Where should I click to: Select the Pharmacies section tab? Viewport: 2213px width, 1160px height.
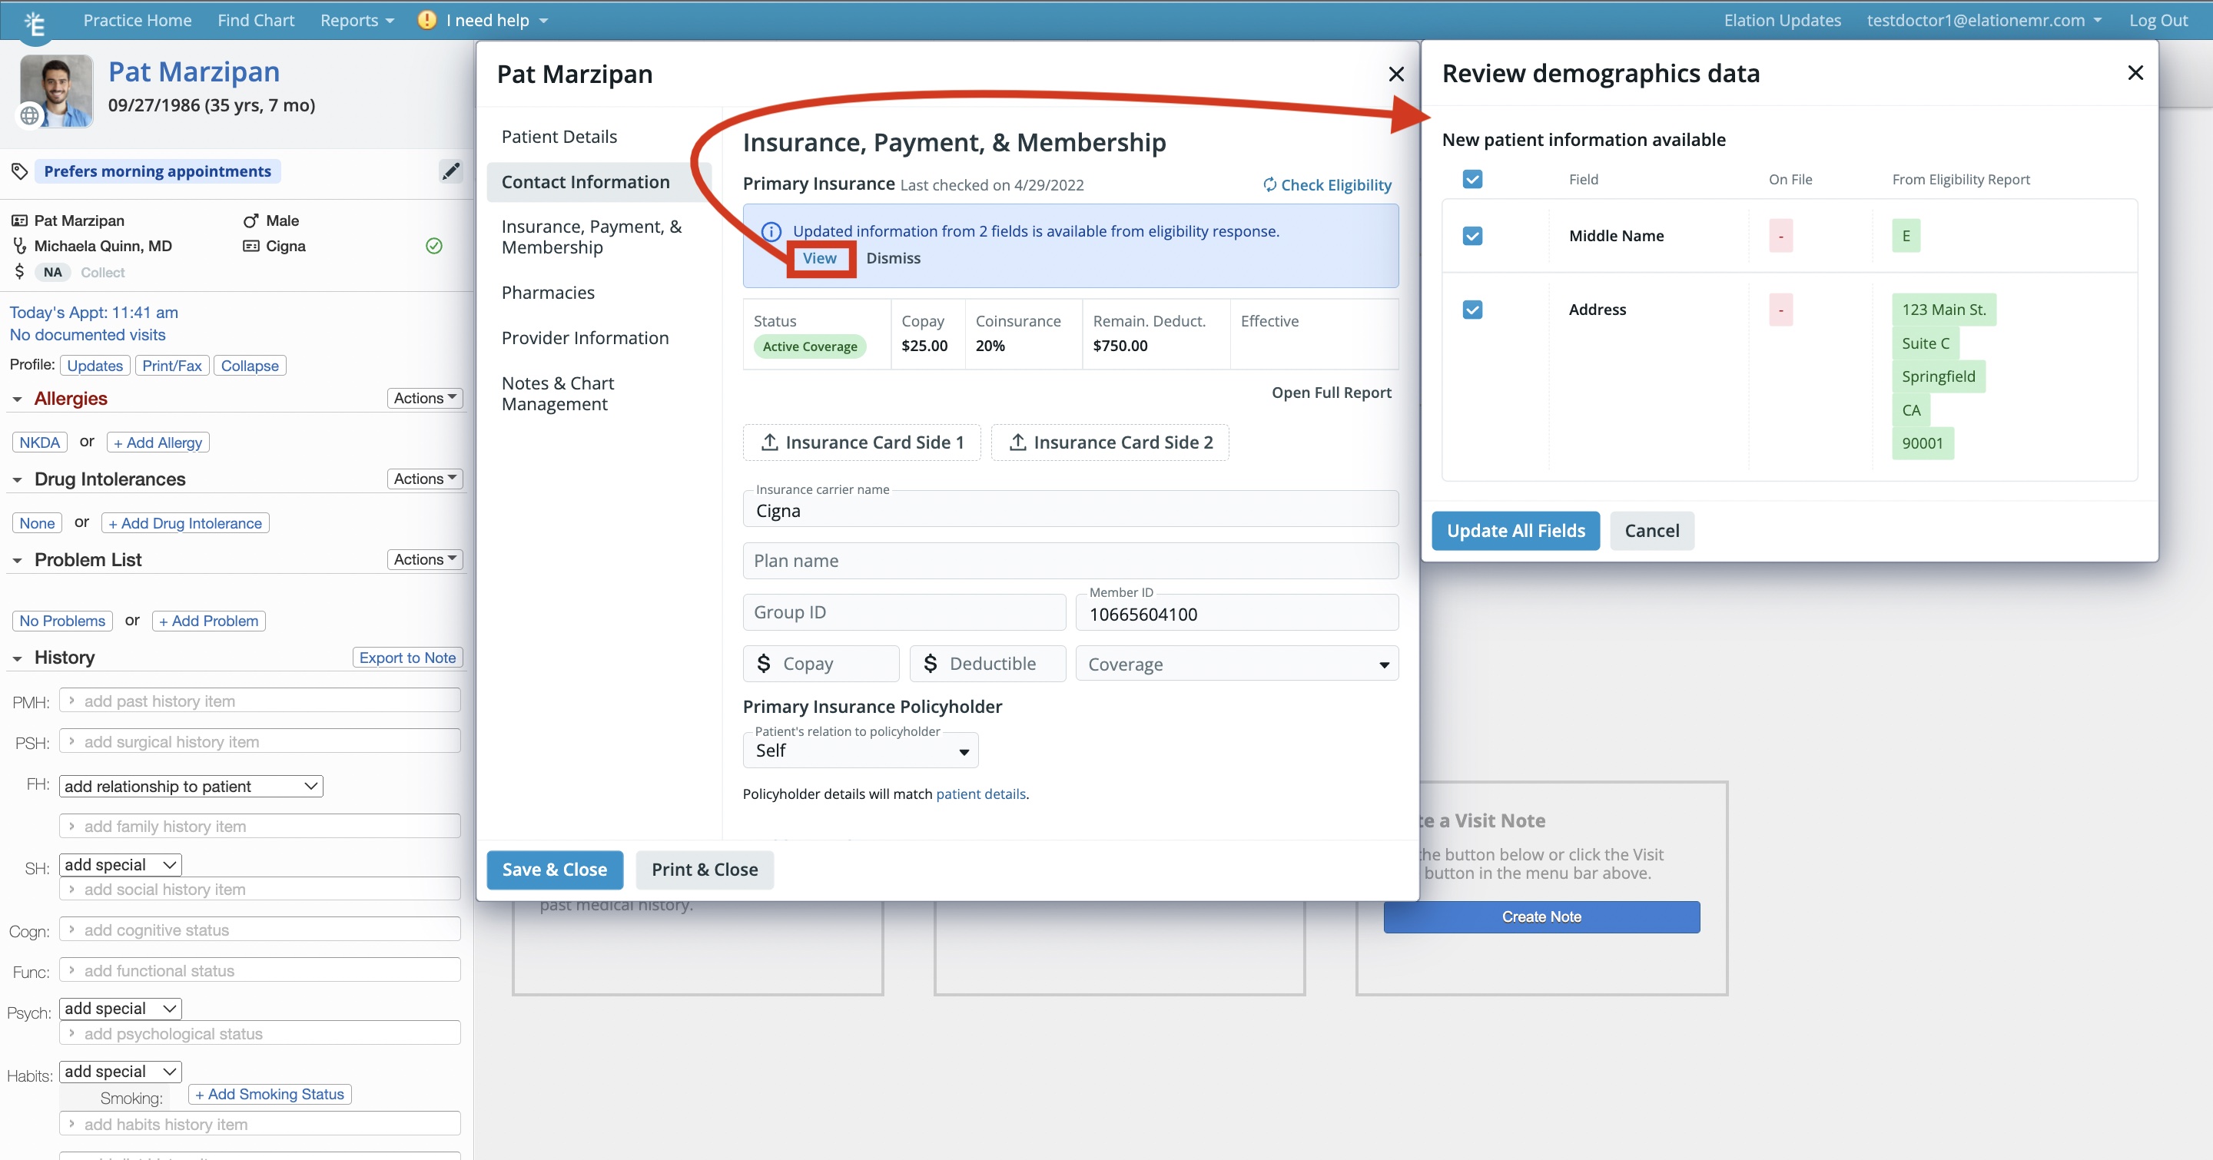[x=548, y=293]
